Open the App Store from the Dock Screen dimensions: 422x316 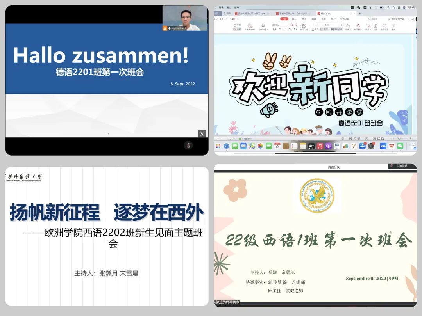point(363,146)
